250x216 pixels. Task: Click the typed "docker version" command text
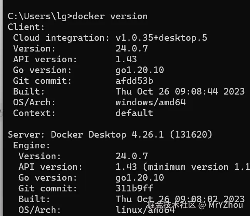click(110, 17)
